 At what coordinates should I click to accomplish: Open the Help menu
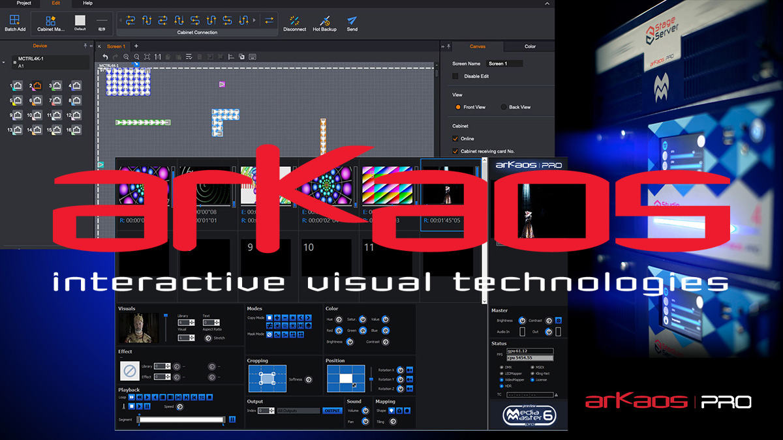tap(87, 3)
